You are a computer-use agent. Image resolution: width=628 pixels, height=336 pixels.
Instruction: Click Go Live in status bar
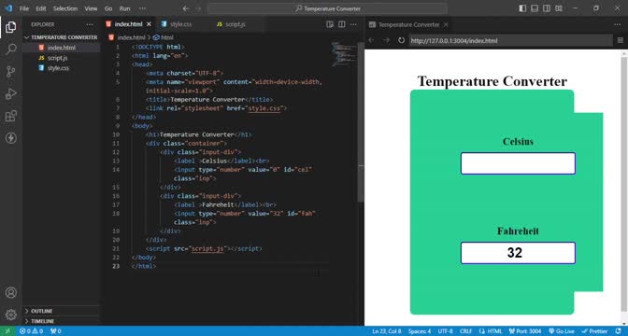click(x=562, y=331)
